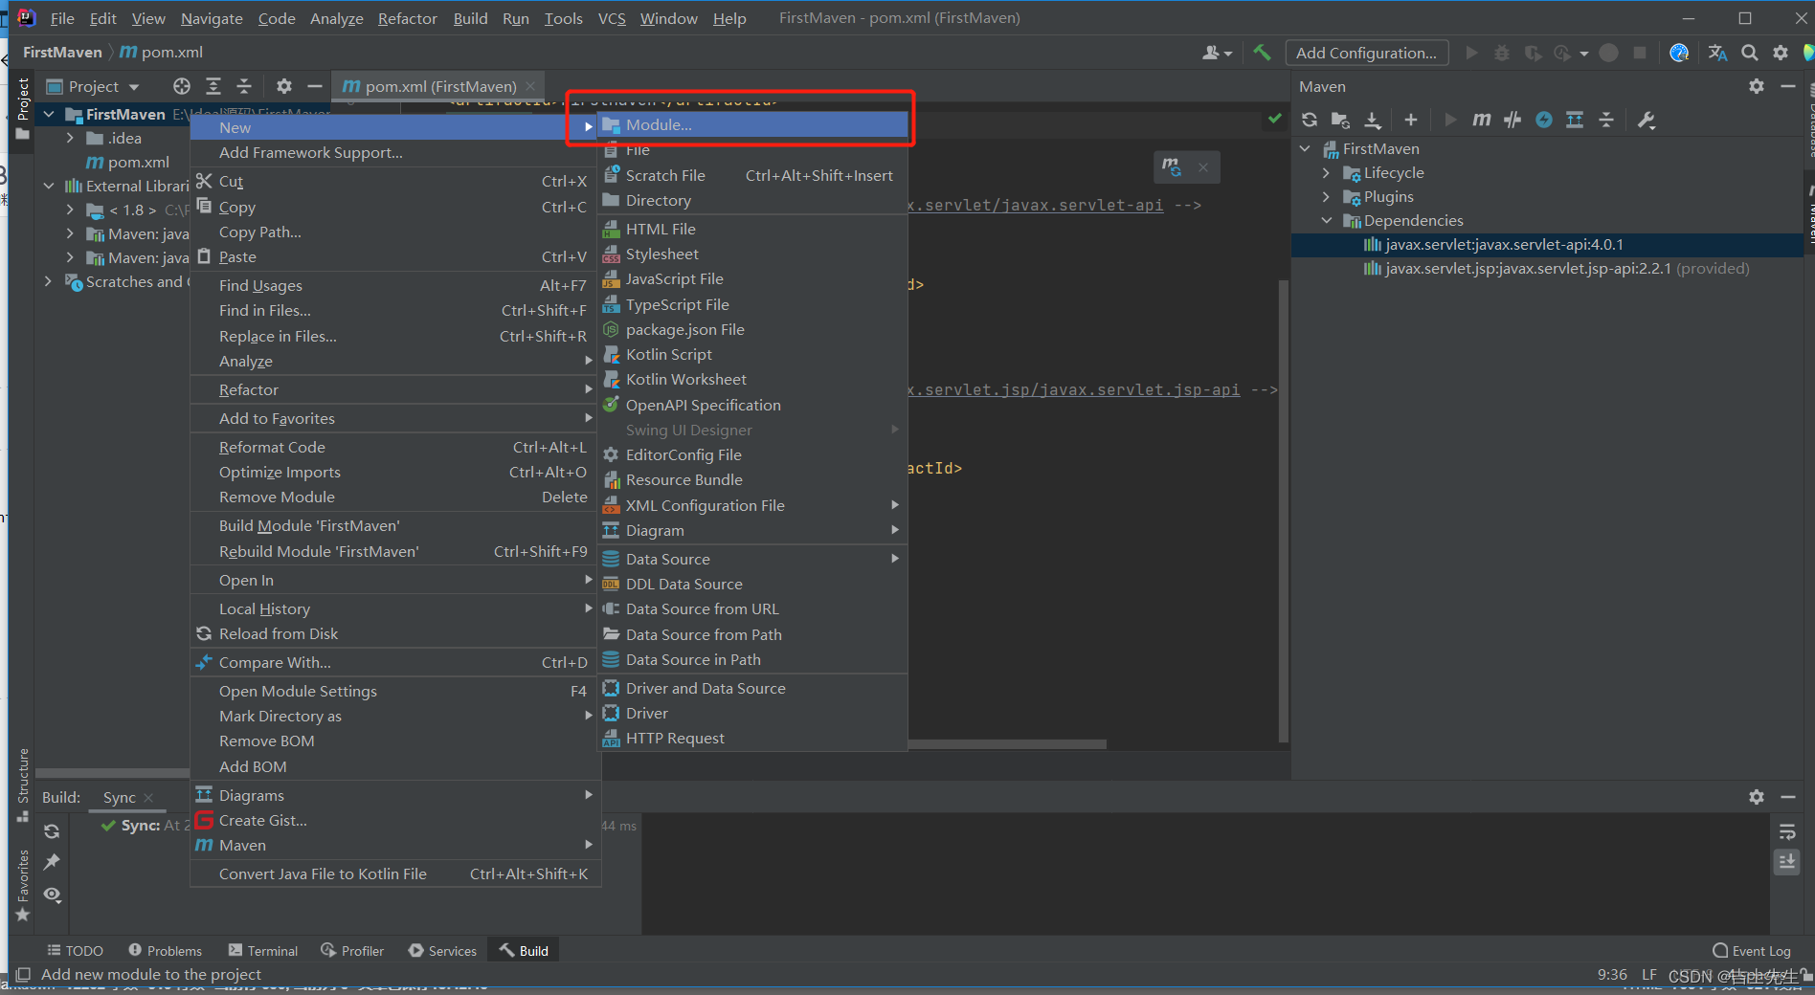Select Open Module Settings

click(393, 691)
